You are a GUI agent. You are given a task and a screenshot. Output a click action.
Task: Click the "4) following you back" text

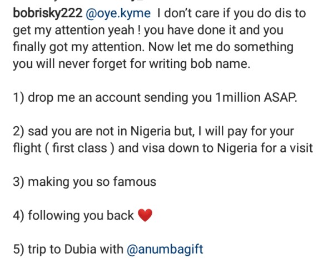73,215
